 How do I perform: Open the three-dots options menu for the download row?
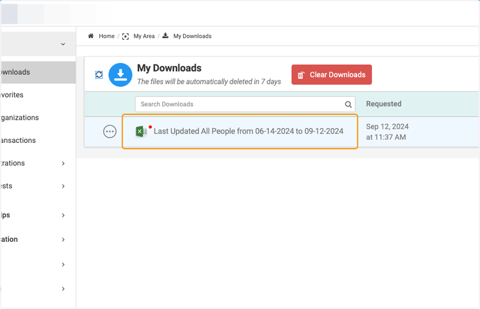(110, 131)
